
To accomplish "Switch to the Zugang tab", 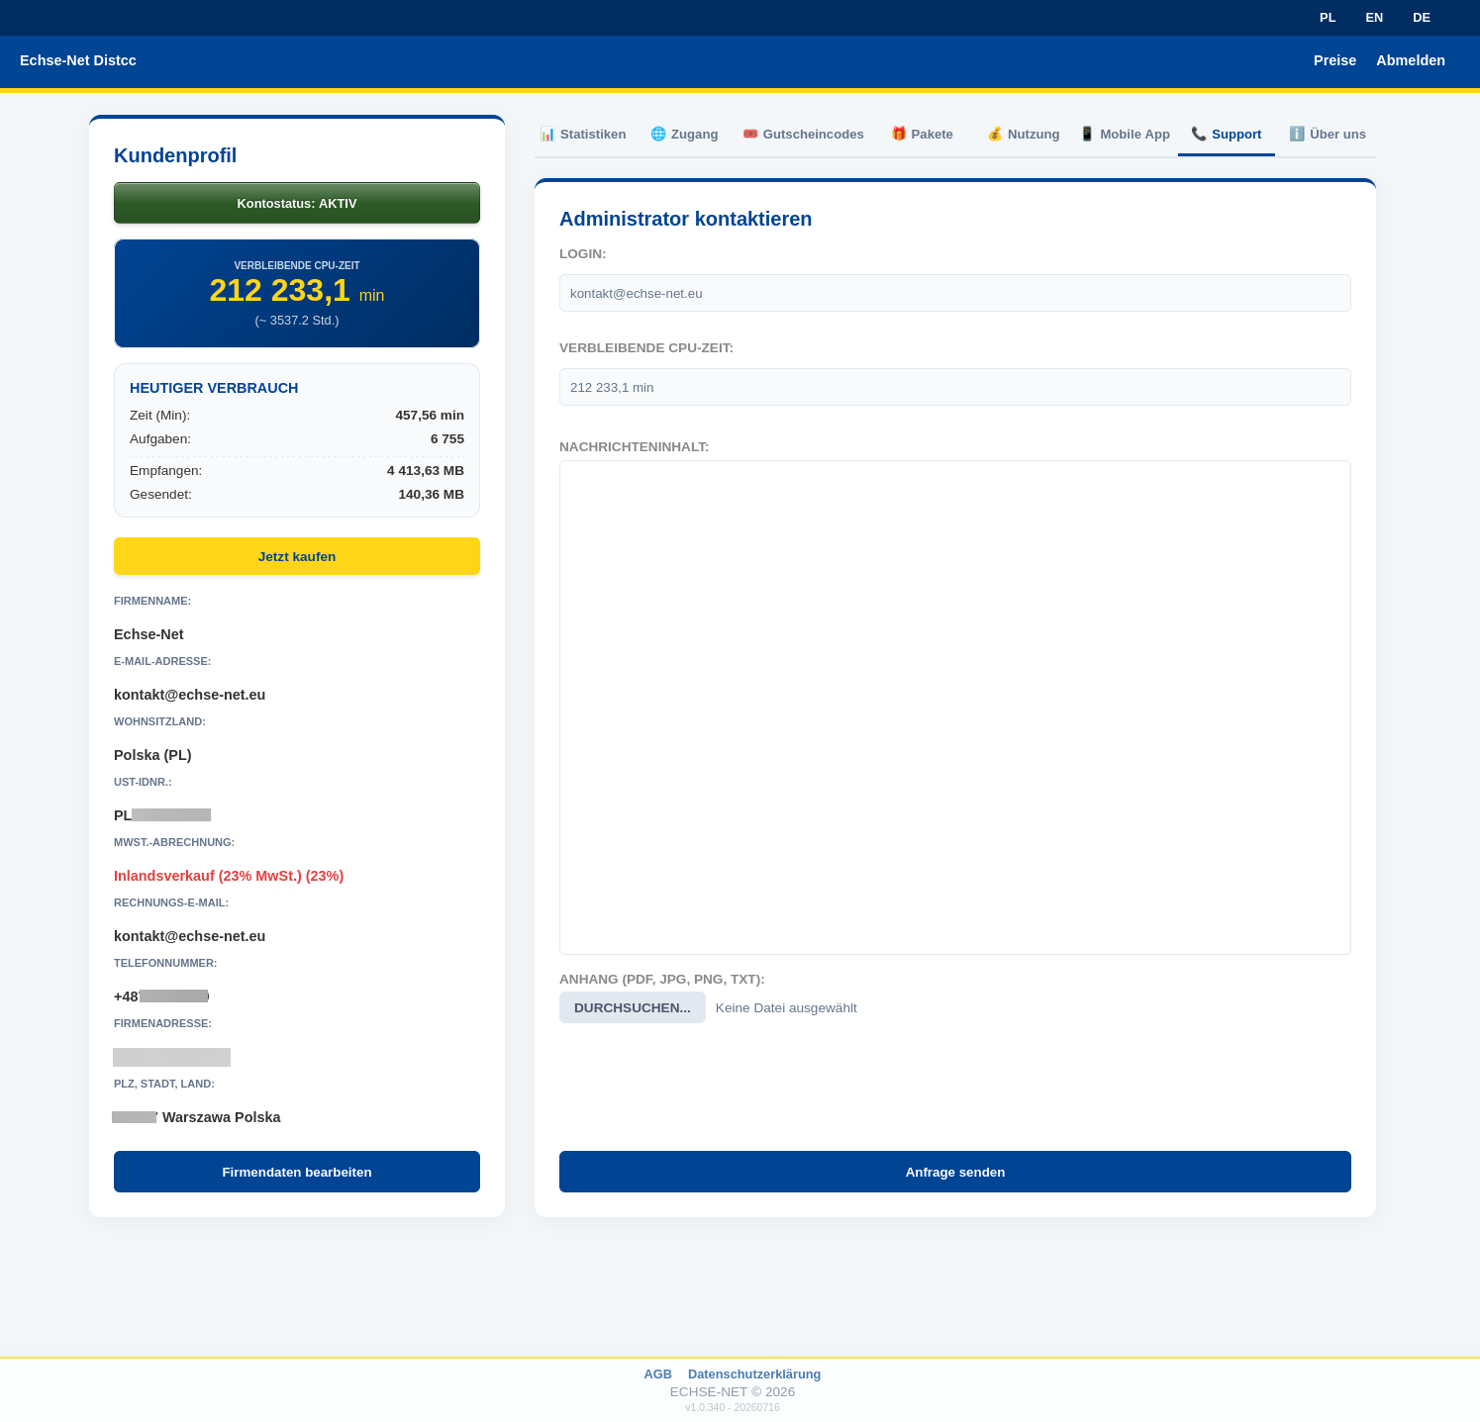I will tap(684, 135).
